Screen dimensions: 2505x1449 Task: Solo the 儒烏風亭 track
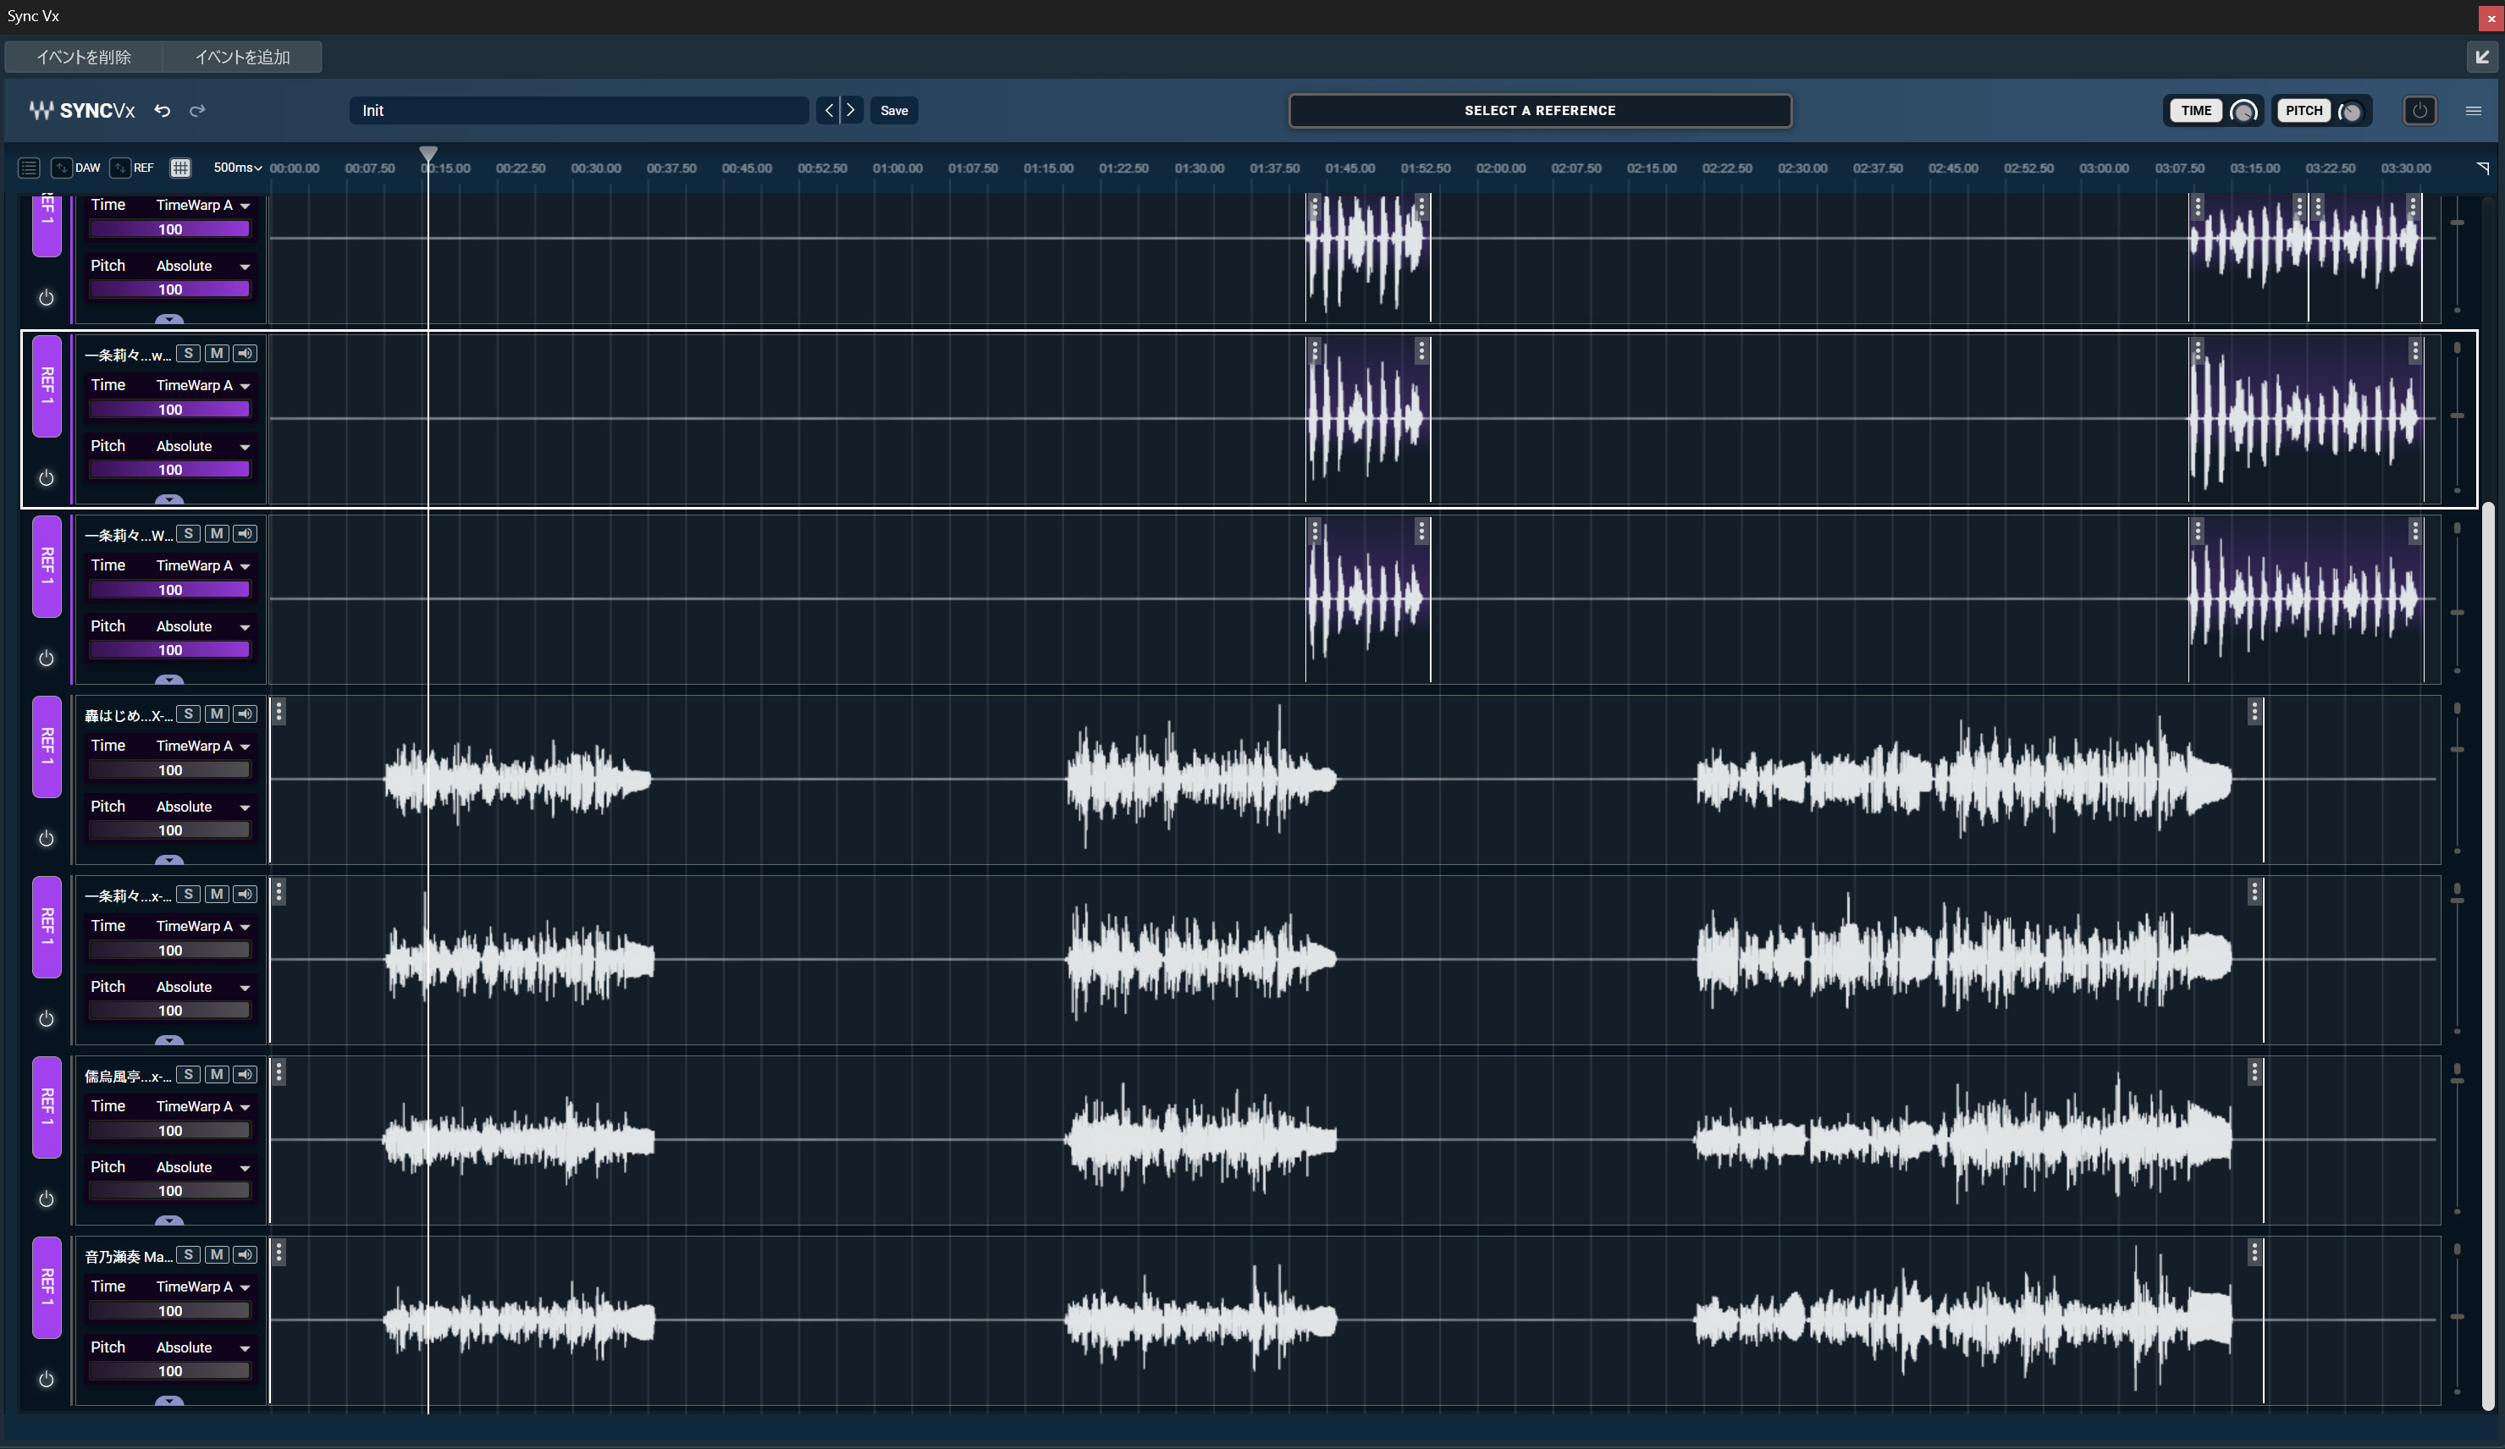188,1074
